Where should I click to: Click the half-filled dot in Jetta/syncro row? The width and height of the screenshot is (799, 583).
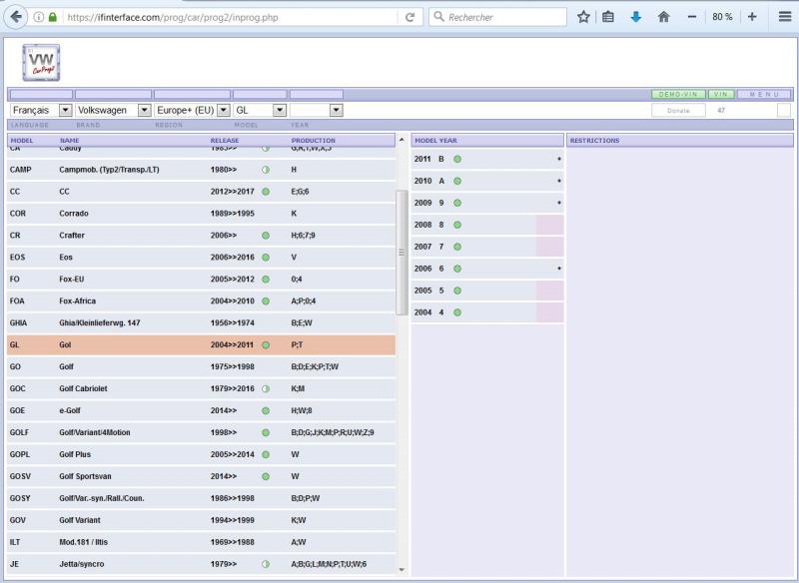click(x=266, y=564)
